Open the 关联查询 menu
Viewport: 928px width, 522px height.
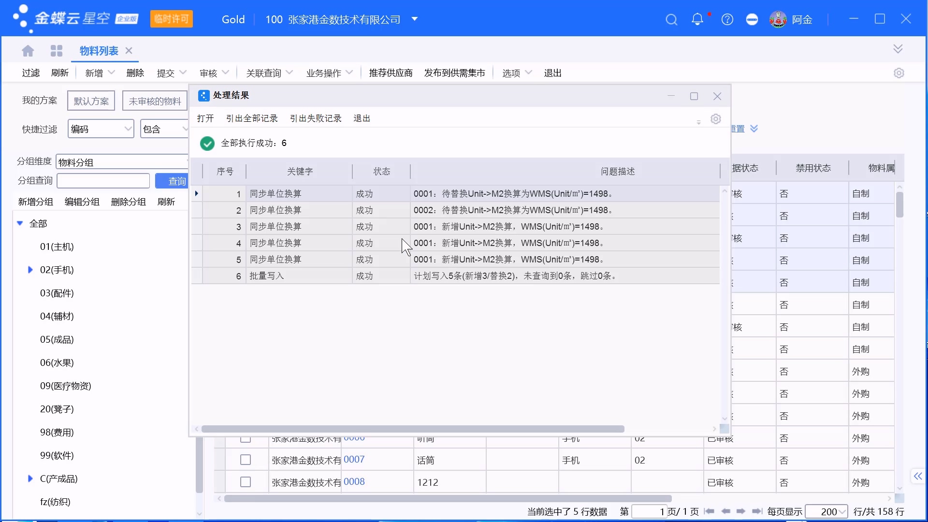[269, 73]
